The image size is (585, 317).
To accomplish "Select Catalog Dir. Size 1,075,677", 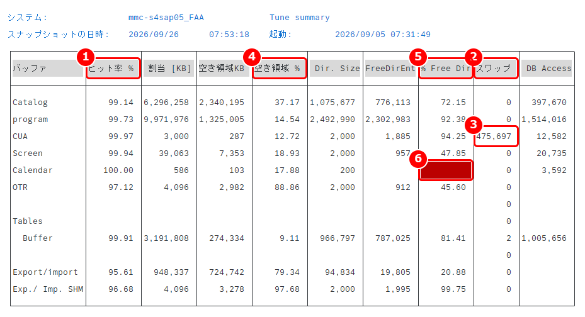I will tap(332, 103).
